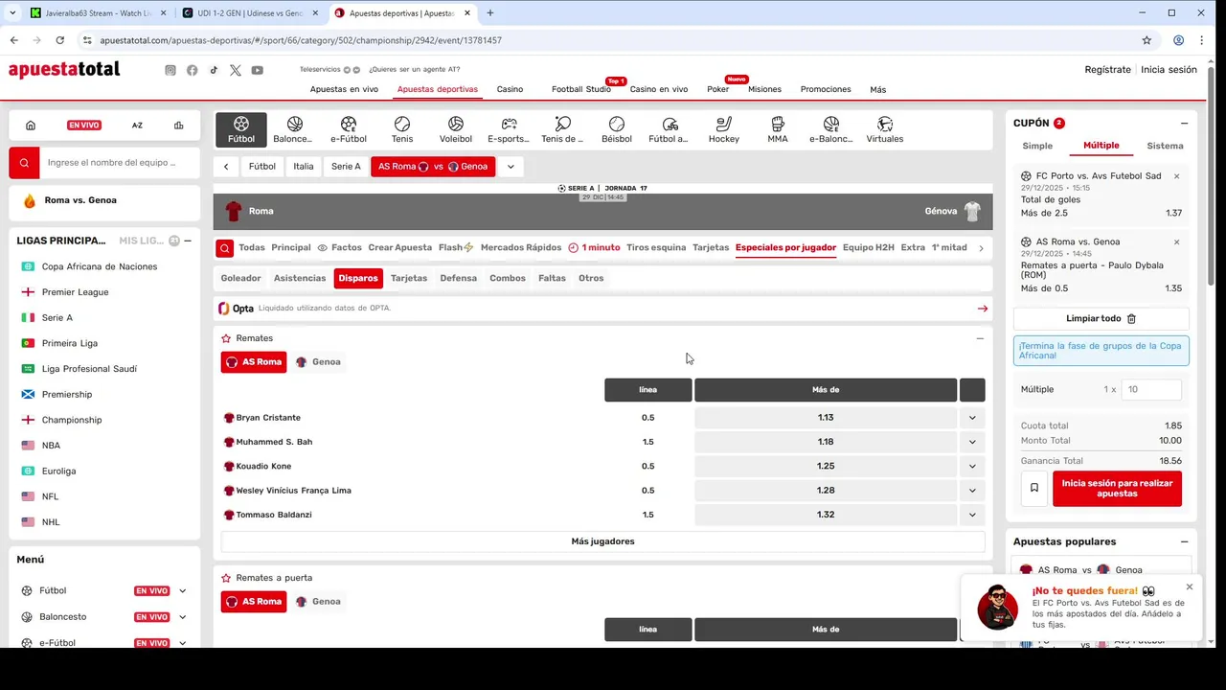
Task: Select the e-Fútbol sport icon
Action: point(349,129)
